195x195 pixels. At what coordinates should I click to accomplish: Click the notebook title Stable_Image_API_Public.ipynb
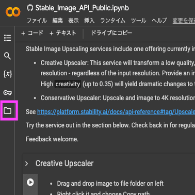(x=82, y=8)
